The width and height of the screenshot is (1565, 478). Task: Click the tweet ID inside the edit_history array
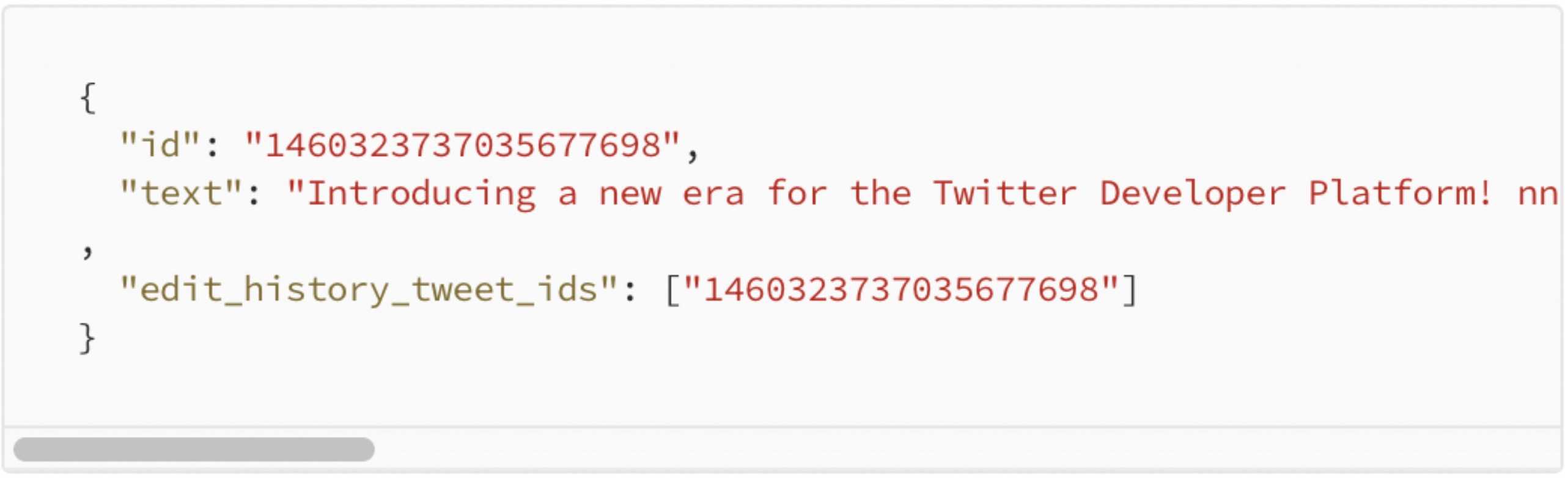[x=901, y=290]
